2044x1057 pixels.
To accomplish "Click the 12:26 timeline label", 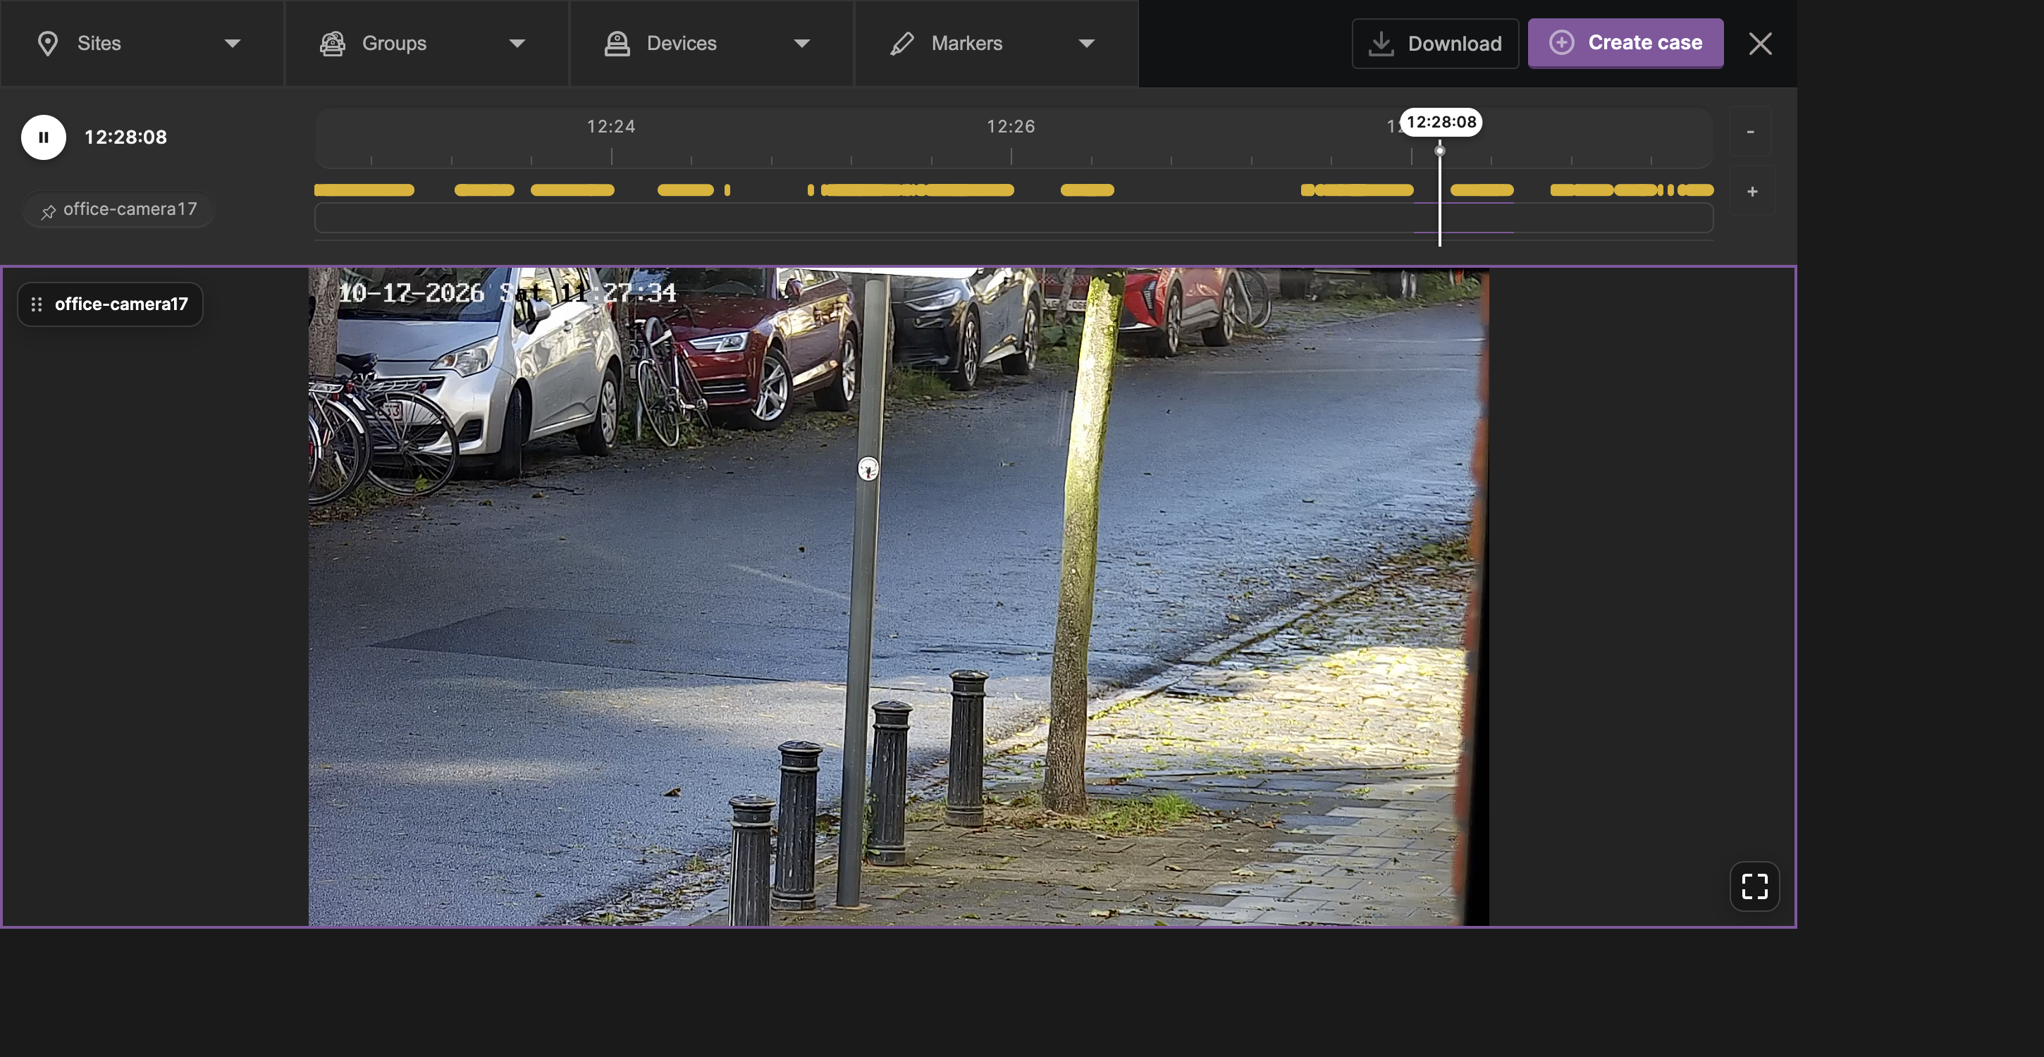I will coord(1011,127).
